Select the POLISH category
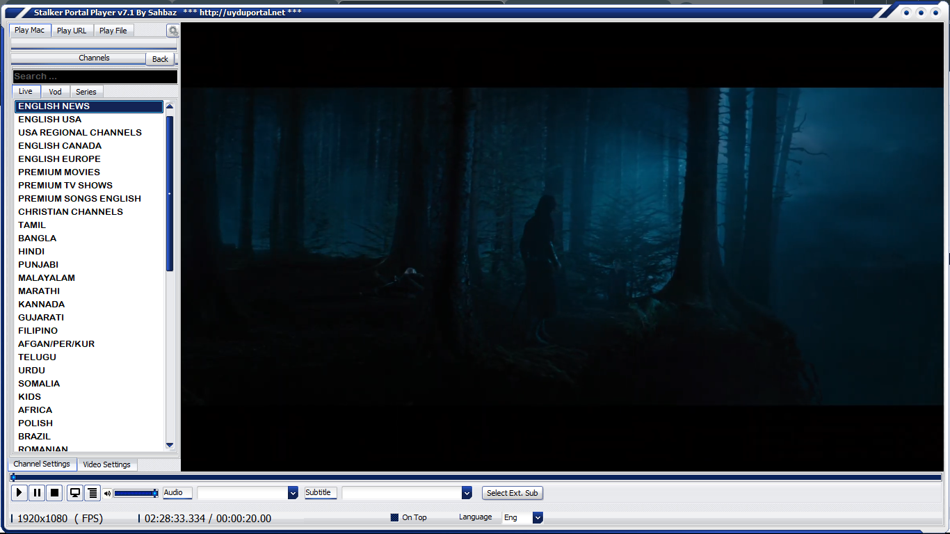The height and width of the screenshot is (534, 950). (89, 423)
